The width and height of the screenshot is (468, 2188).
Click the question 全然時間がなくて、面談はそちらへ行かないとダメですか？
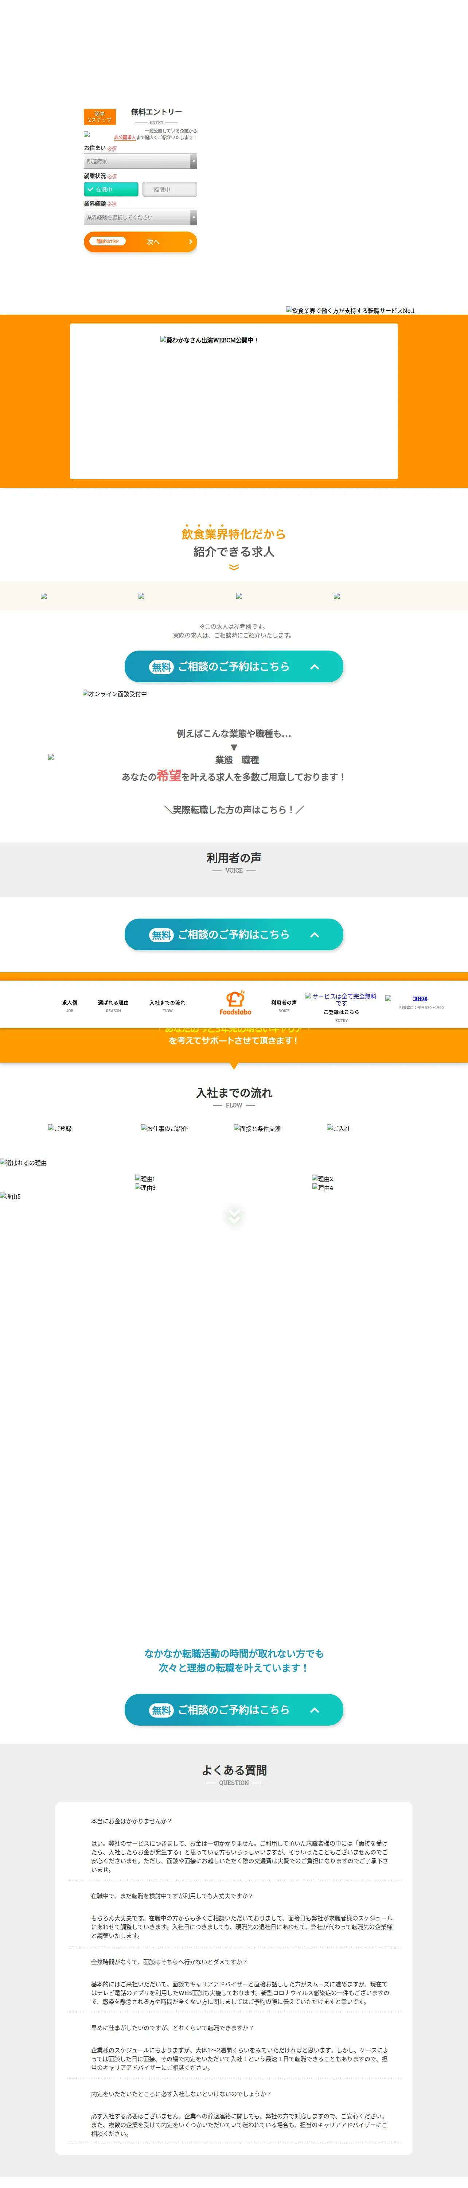tap(169, 1962)
